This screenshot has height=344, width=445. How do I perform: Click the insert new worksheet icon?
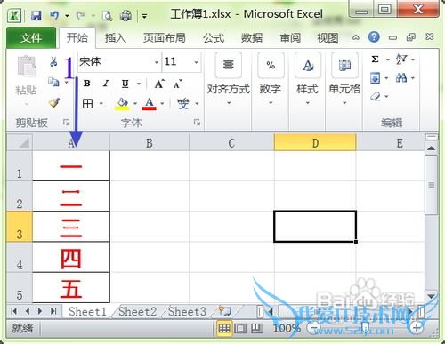pos(224,311)
